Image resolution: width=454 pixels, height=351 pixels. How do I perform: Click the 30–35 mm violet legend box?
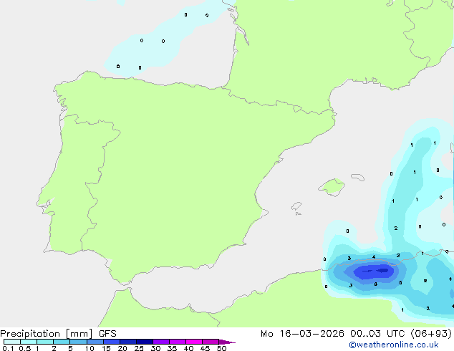[161, 342]
